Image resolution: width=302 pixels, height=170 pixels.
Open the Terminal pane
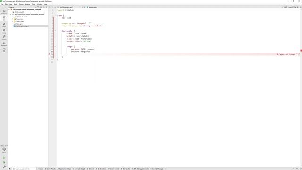pos(91,169)
